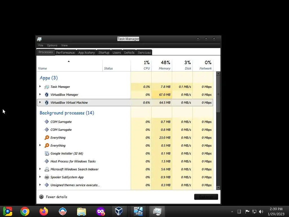The height and width of the screenshot is (217, 289).
Task: Sort by the Status column header
Action: tap(117, 66)
